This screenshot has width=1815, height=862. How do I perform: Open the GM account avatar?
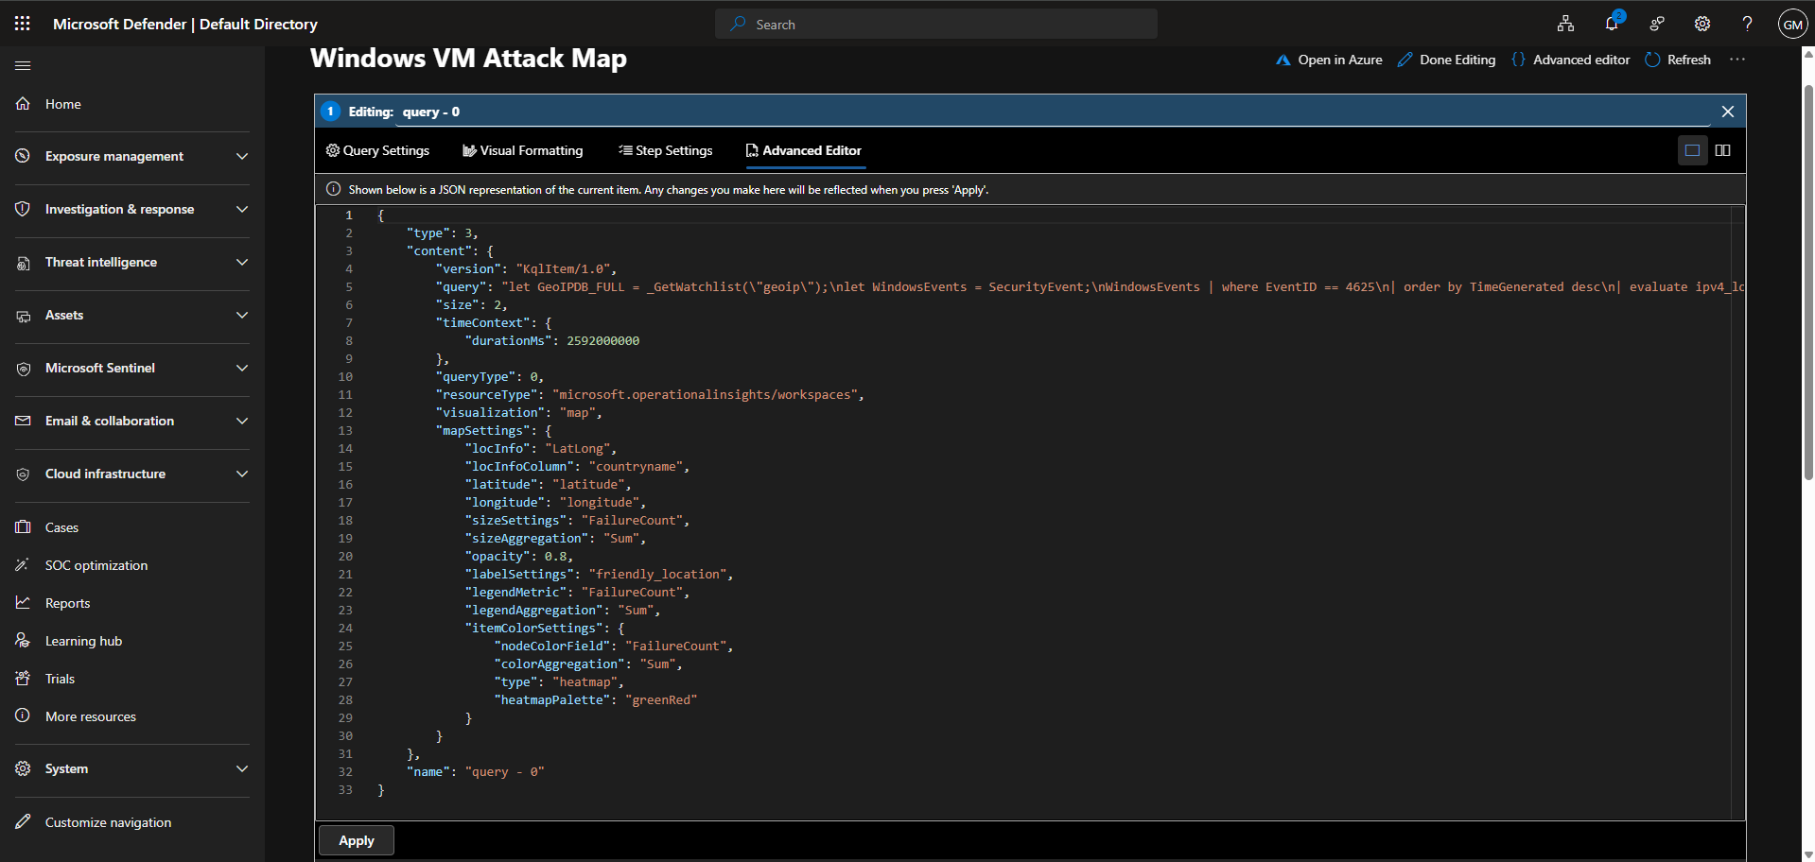1792,24
